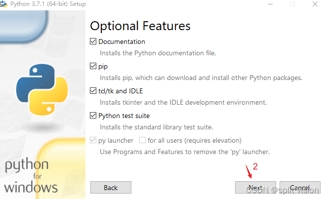Uncheck the Python test suite checkbox
The image size is (326, 199).
point(93,116)
